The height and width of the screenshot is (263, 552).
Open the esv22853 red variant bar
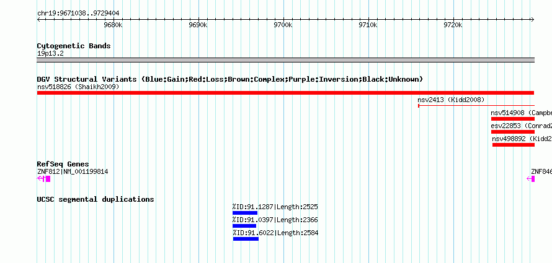click(x=513, y=132)
